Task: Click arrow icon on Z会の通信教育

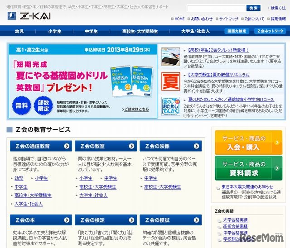Action: (67, 146)
